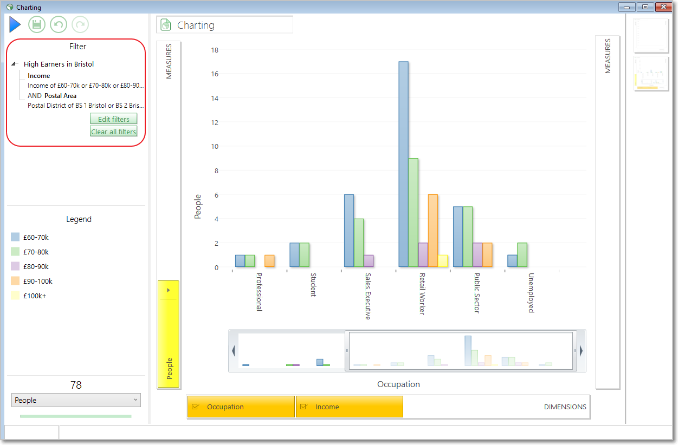Click the green progress bar below People dropdown
This screenshot has height=445, width=678.
pos(76,416)
